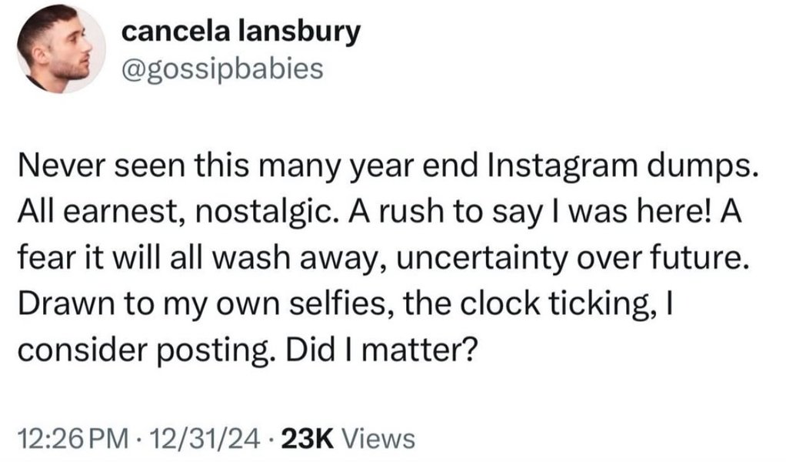Screen dimensions: 786x462
Task: Click the profile avatar photo
Action: [x=61, y=49]
